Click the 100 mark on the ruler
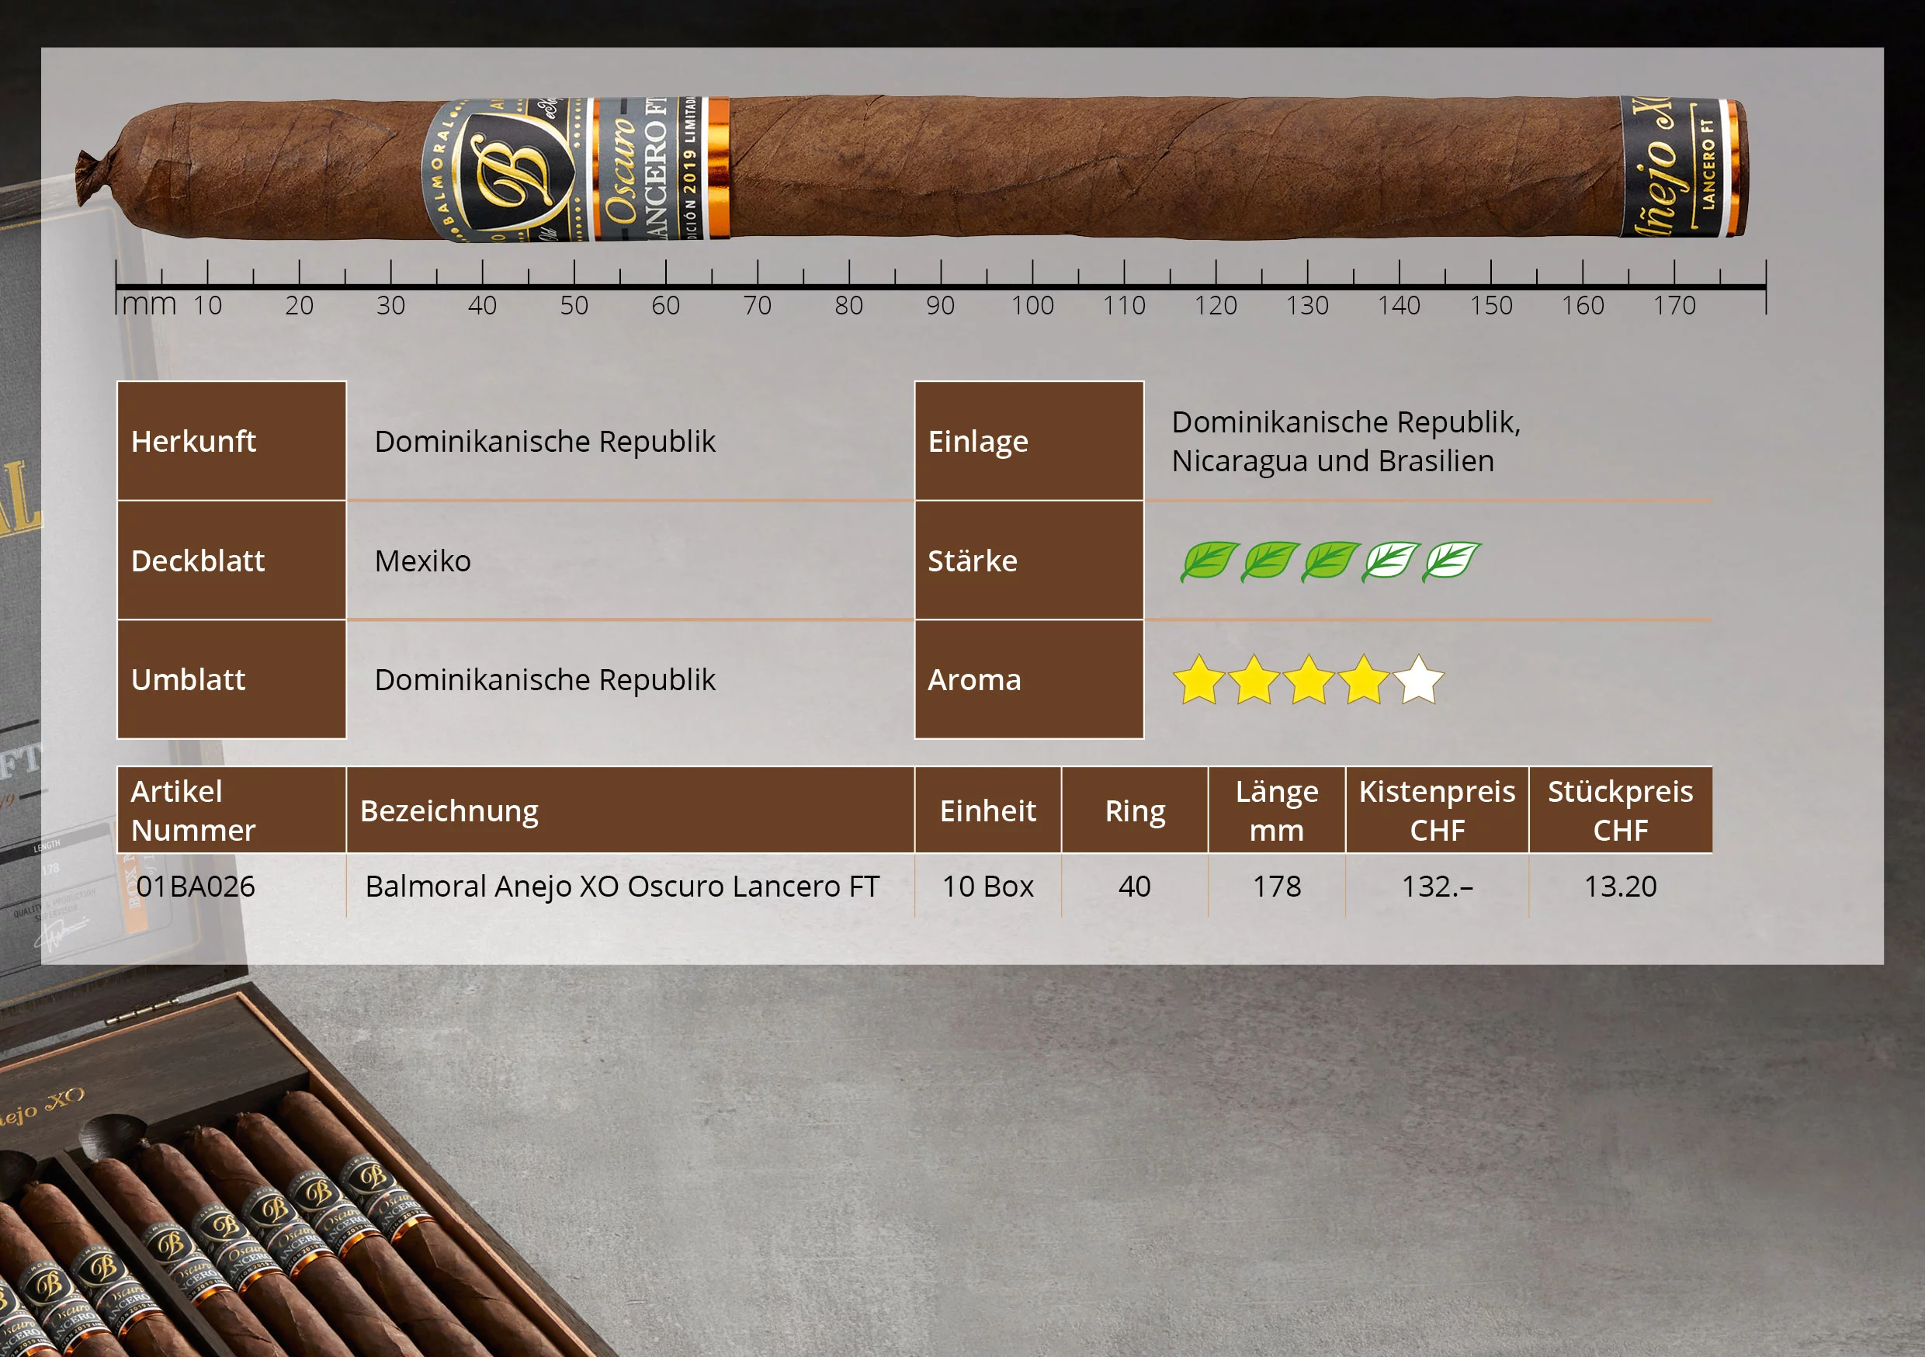Viewport: 1925px width, 1357px height. (x=1032, y=305)
